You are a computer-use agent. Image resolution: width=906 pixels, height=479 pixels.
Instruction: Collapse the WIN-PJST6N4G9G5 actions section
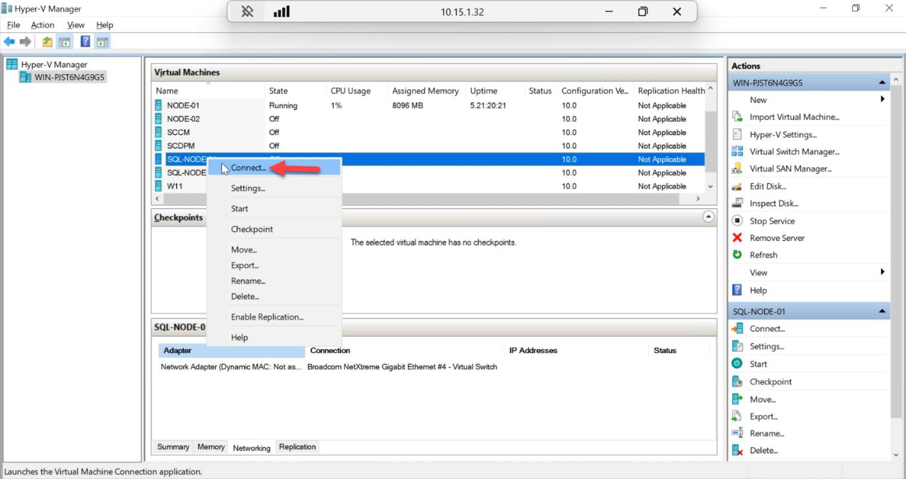point(882,83)
